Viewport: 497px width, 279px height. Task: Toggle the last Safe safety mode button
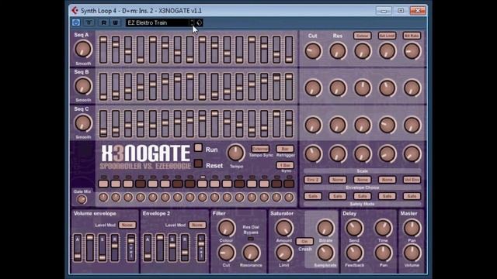click(412, 196)
